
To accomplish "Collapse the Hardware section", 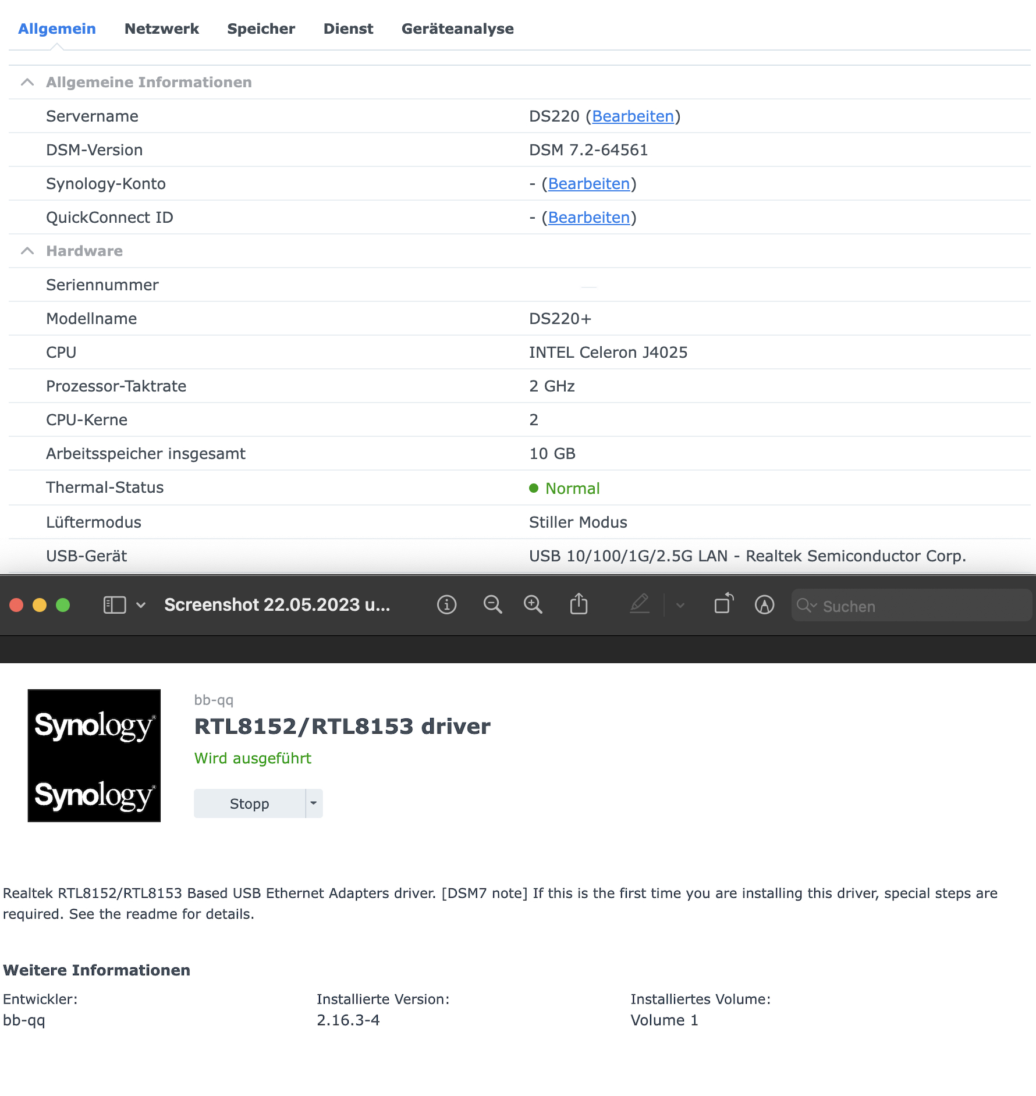I will 27,251.
